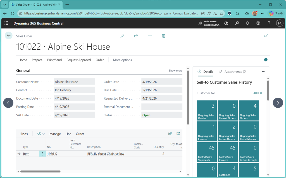Open page in new window icon
Viewport: 286px width, 178px height.
pos(266,36)
